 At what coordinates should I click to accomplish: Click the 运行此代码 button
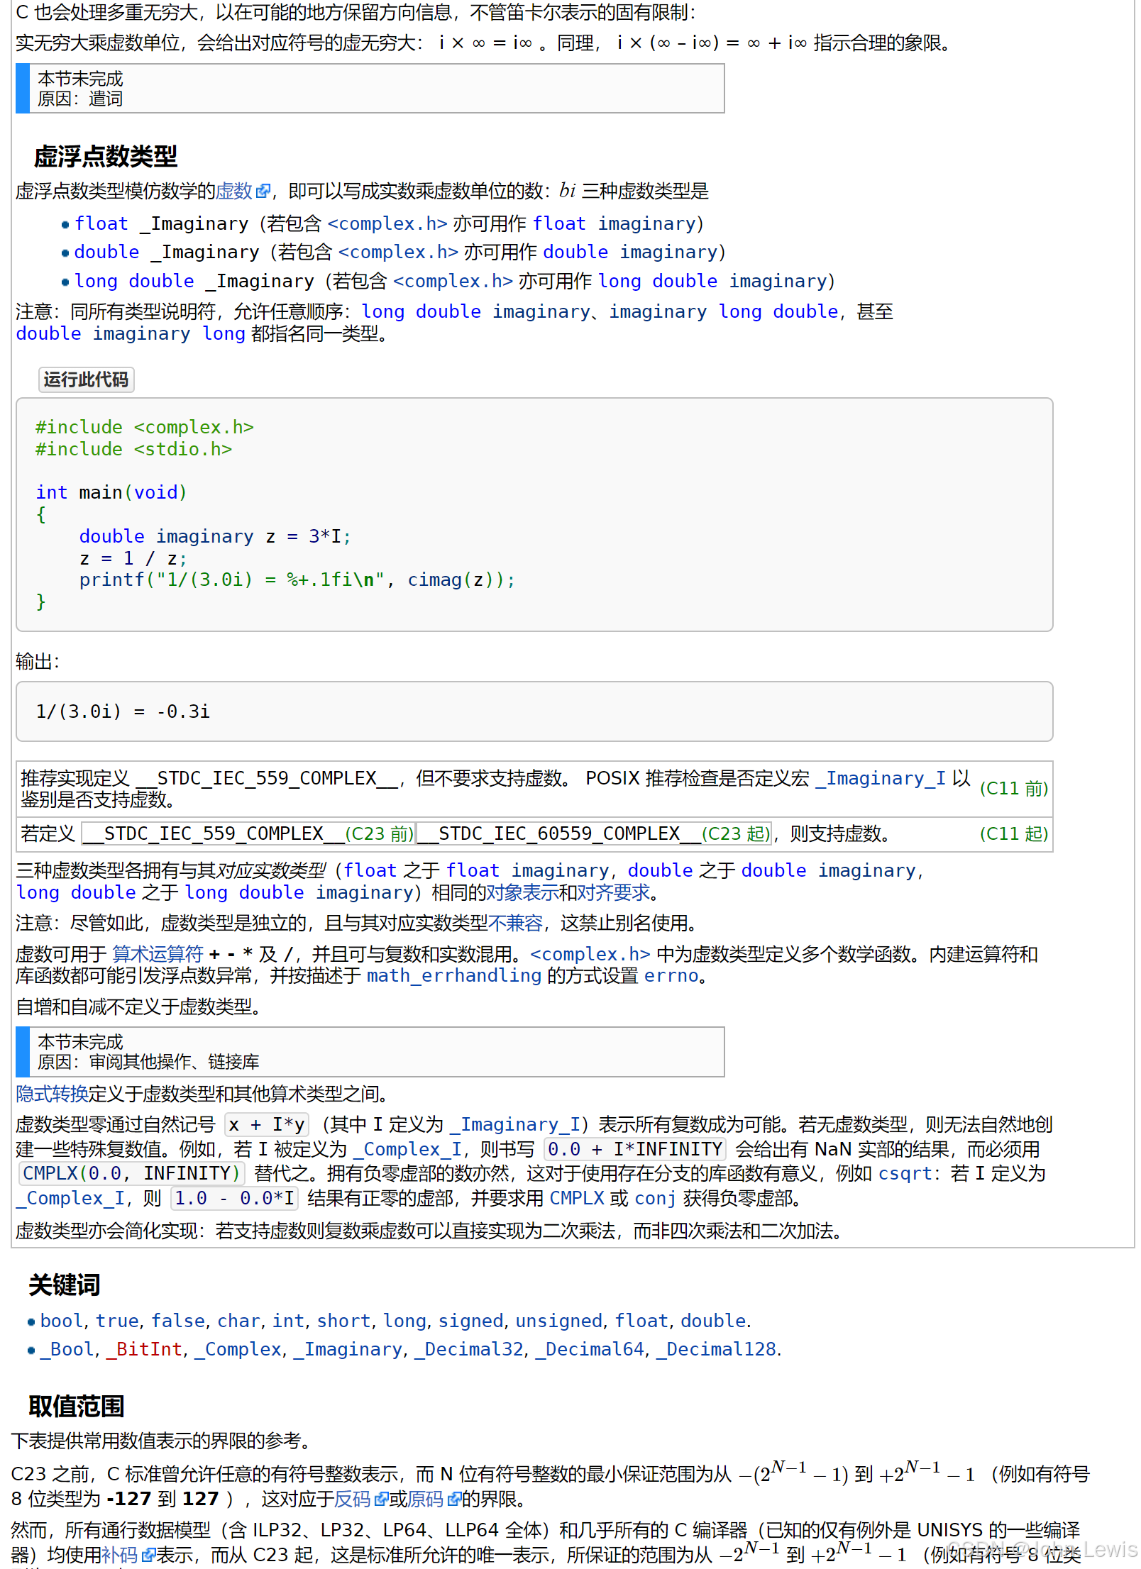[x=86, y=379]
